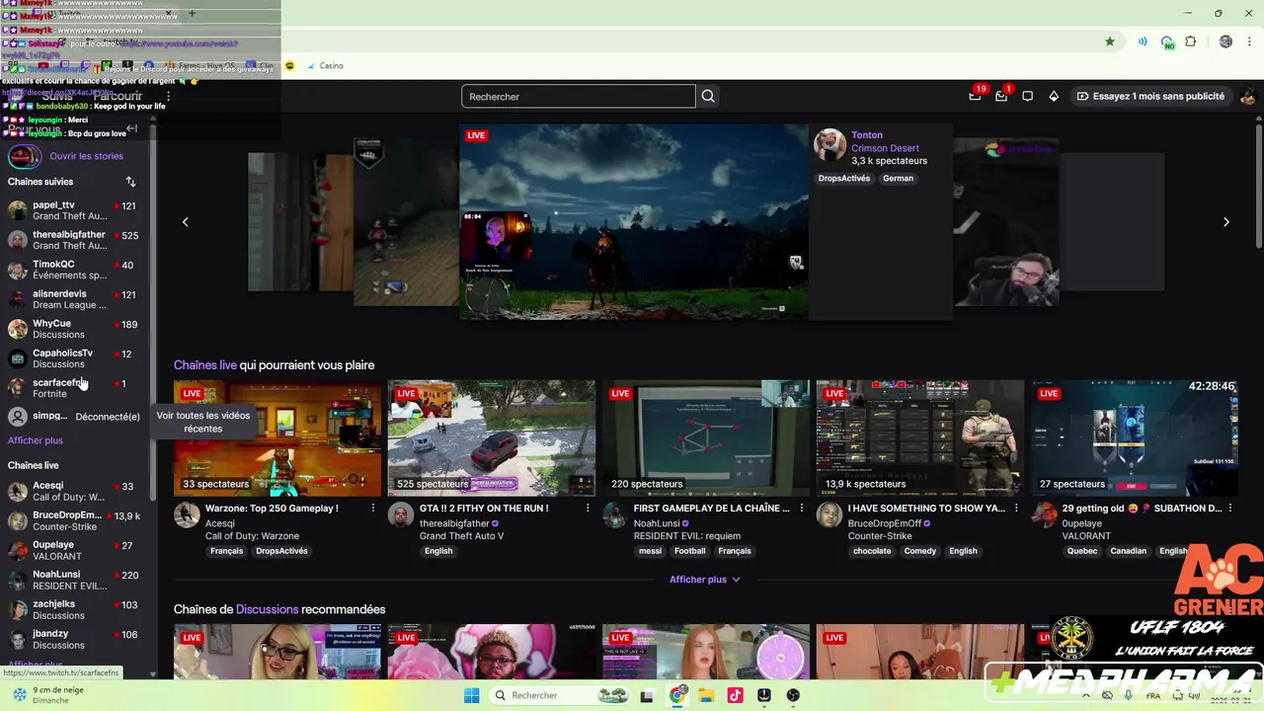Click the Twitch Rechercher search field
1264x711 pixels.
[x=579, y=96]
